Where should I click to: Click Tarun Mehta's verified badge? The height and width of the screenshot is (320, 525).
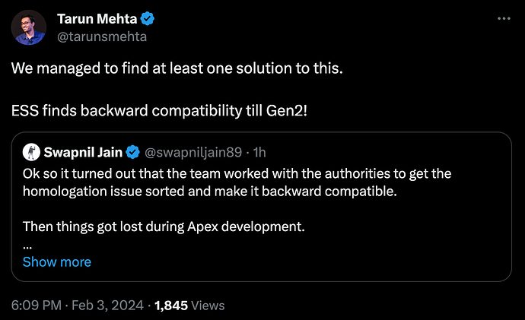tap(148, 19)
